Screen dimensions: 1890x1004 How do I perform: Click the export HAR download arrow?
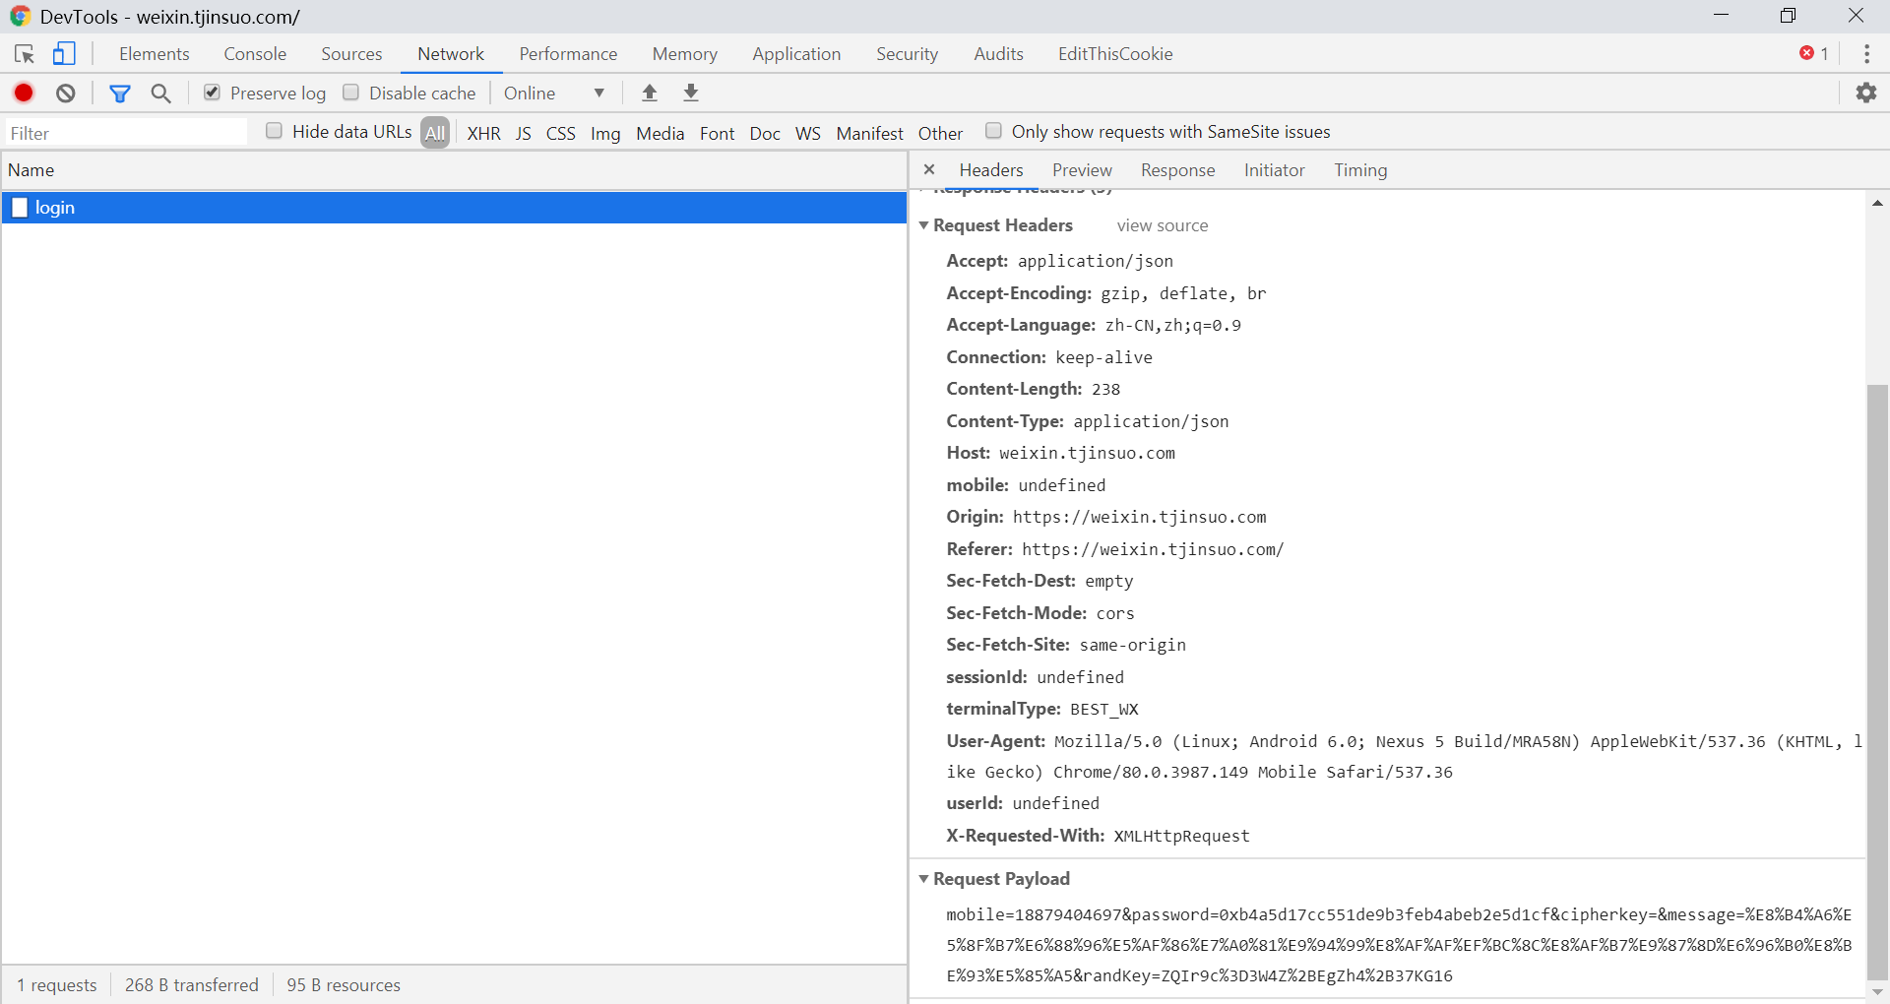tap(691, 93)
